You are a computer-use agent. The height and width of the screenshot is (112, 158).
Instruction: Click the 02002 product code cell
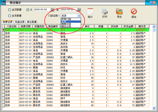click(53, 33)
